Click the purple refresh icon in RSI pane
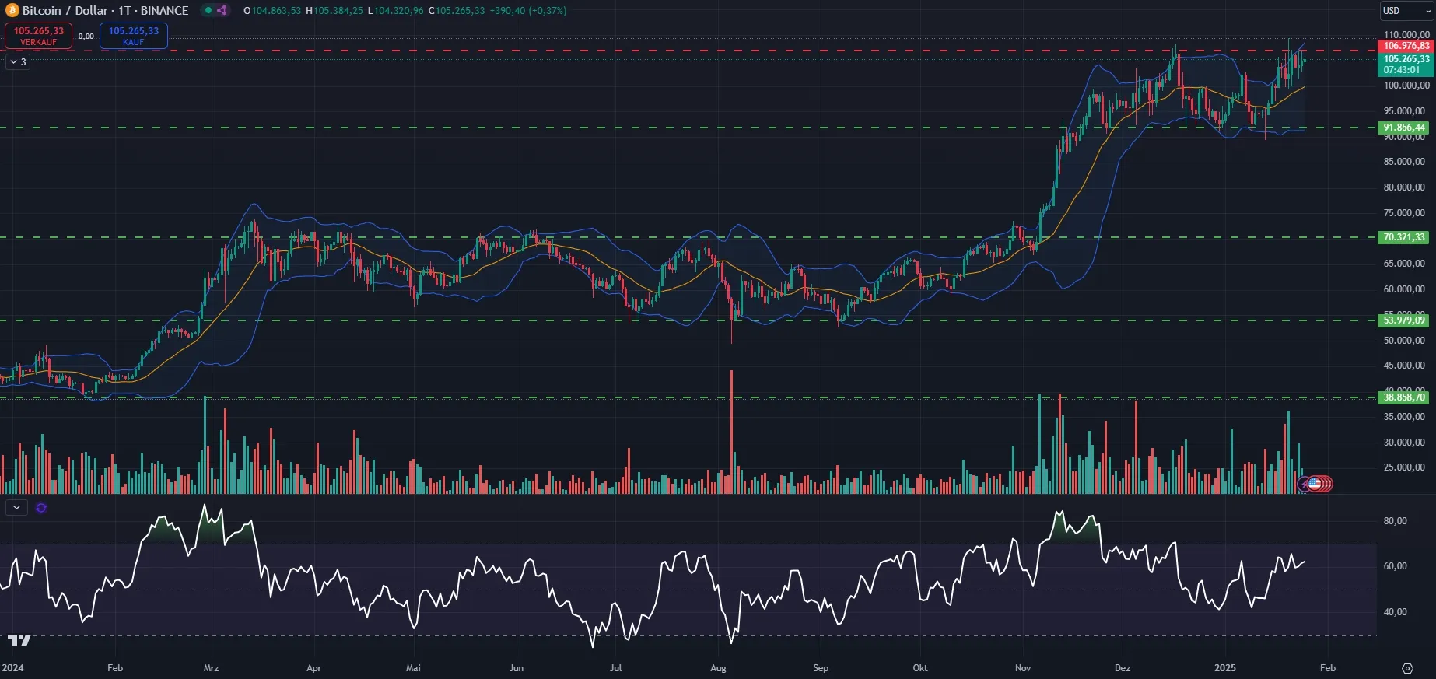 (41, 508)
